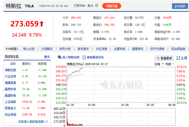Click the document icon for 美股最新资讯
The width and height of the screenshot is (189, 127).
(84, 57)
